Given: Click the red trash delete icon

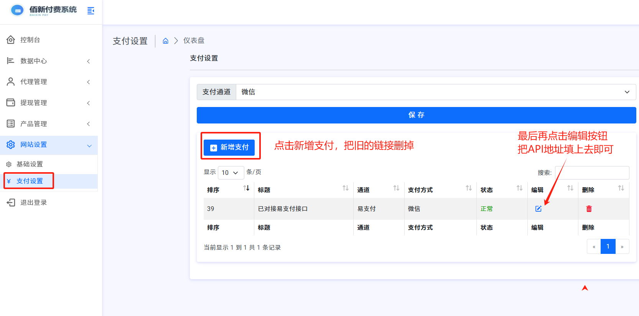Looking at the screenshot, I should coord(589,209).
